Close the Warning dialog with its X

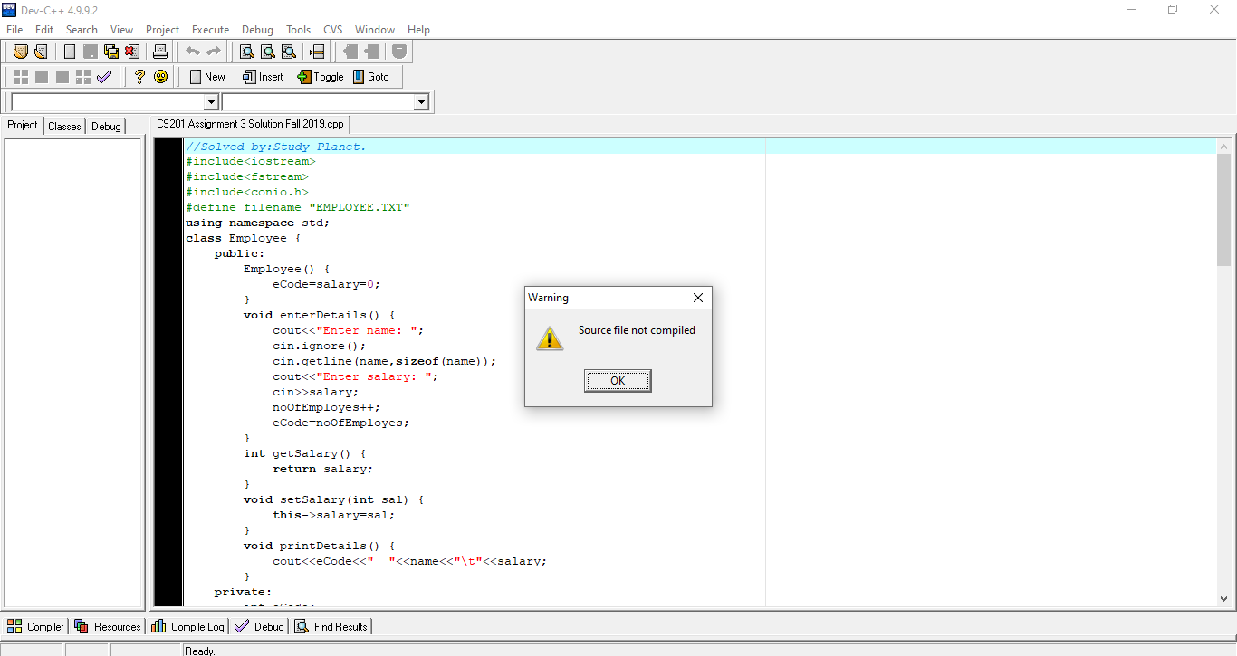[x=697, y=298]
